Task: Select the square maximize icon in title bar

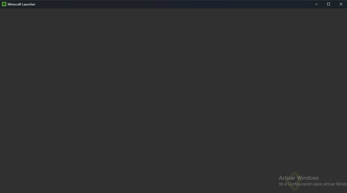Action: pyautogui.click(x=329, y=4)
